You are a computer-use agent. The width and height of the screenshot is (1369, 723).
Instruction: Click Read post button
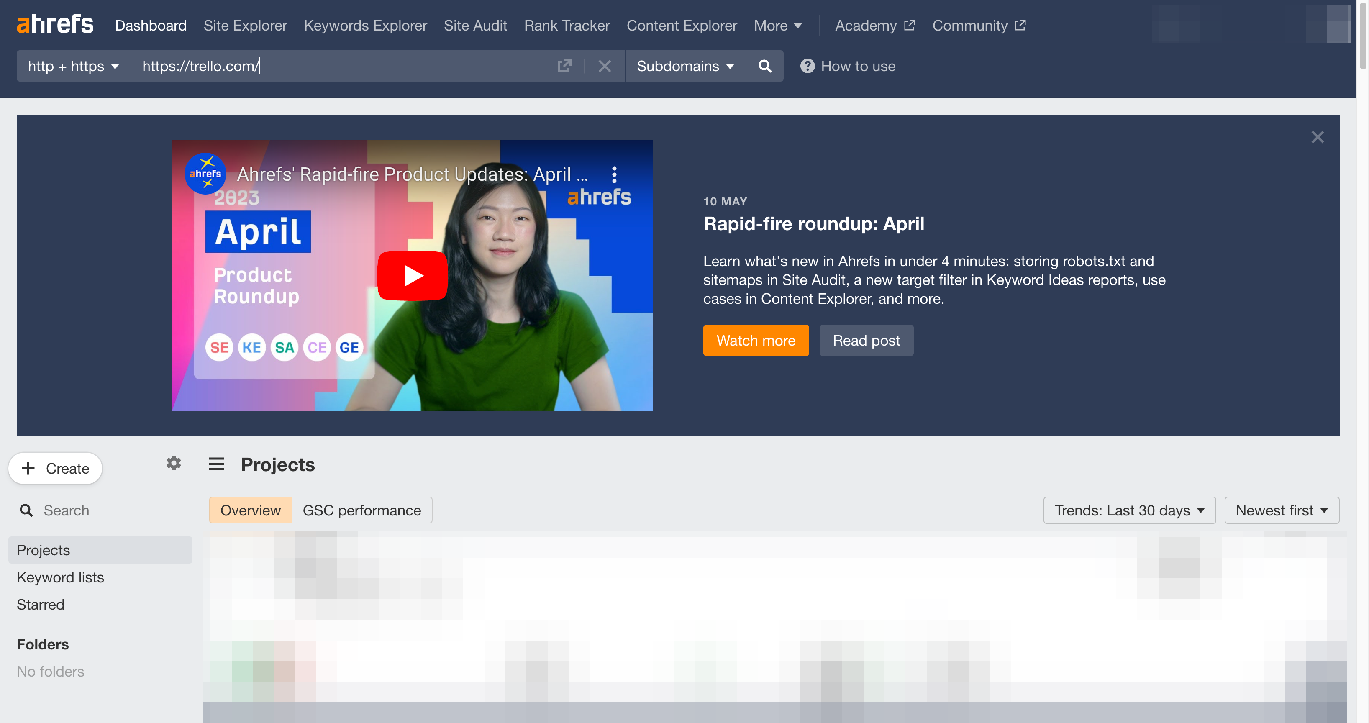pyautogui.click(x=866, y=340)
